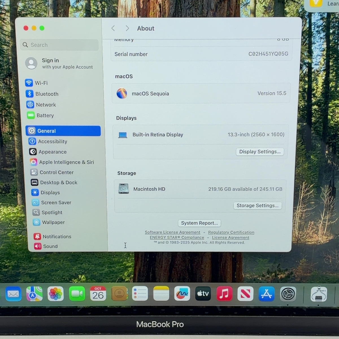The image size is (339, 339).
Task: Launch FaceTime from the Dock
Action: (x=77, y=294)
